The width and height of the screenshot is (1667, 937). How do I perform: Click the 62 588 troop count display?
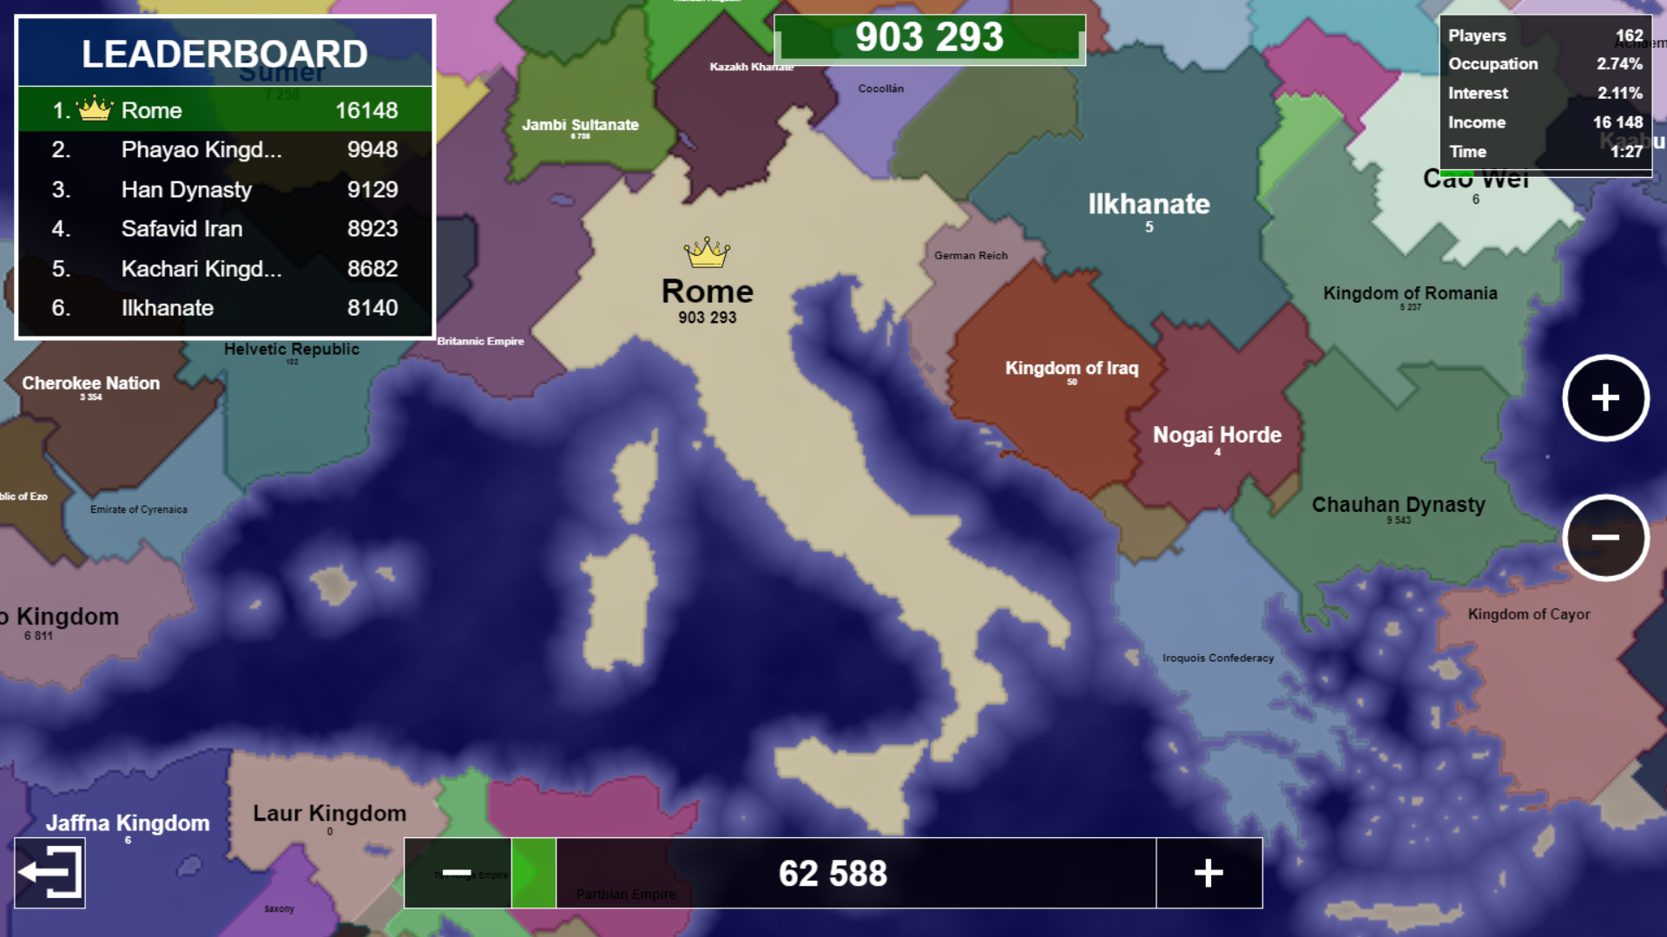[x=833, y=873]
